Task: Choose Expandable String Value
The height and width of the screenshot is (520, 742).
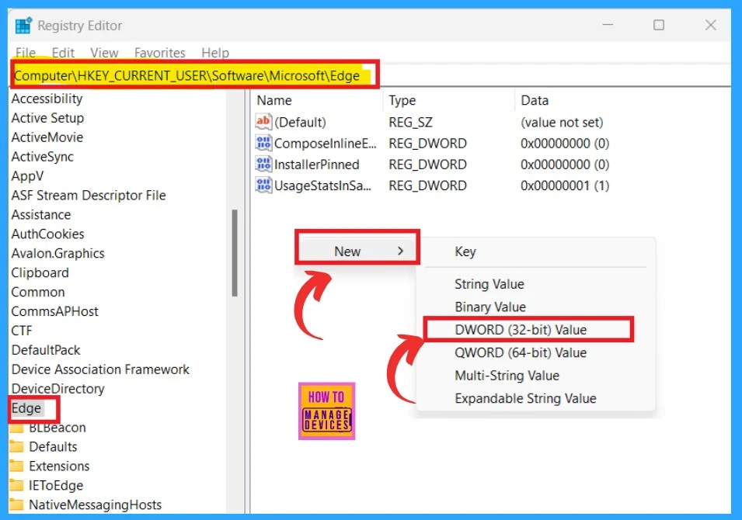Action: pyautogui.click(x=525, y=398)
